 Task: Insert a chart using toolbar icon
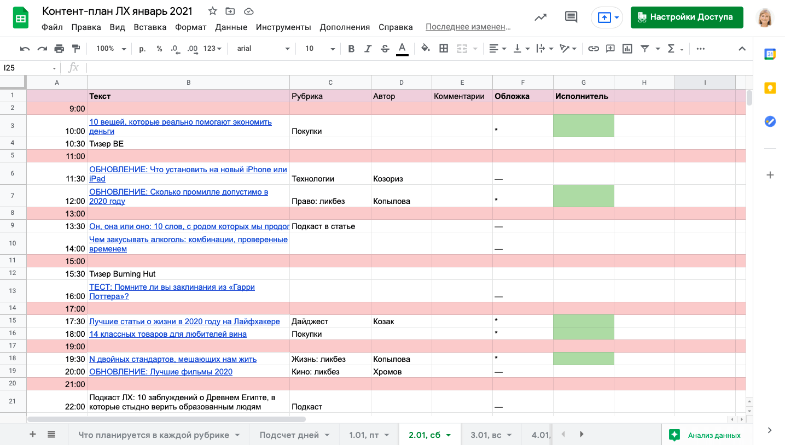627,49
